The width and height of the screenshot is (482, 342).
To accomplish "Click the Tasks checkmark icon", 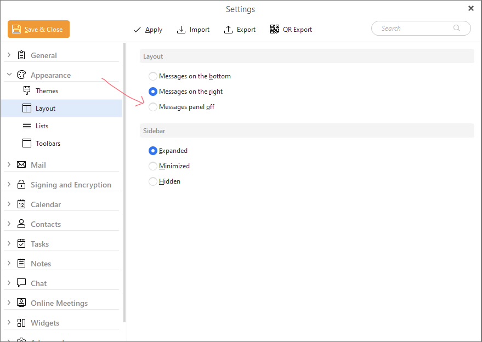I will coord(21,244).
